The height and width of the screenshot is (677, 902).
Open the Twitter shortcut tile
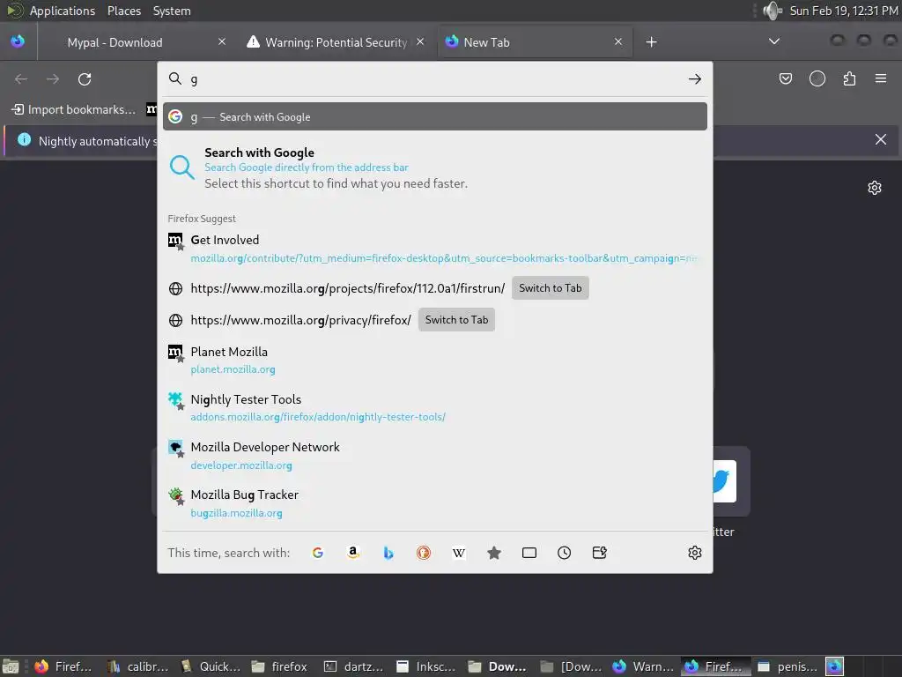click(731, 481)
